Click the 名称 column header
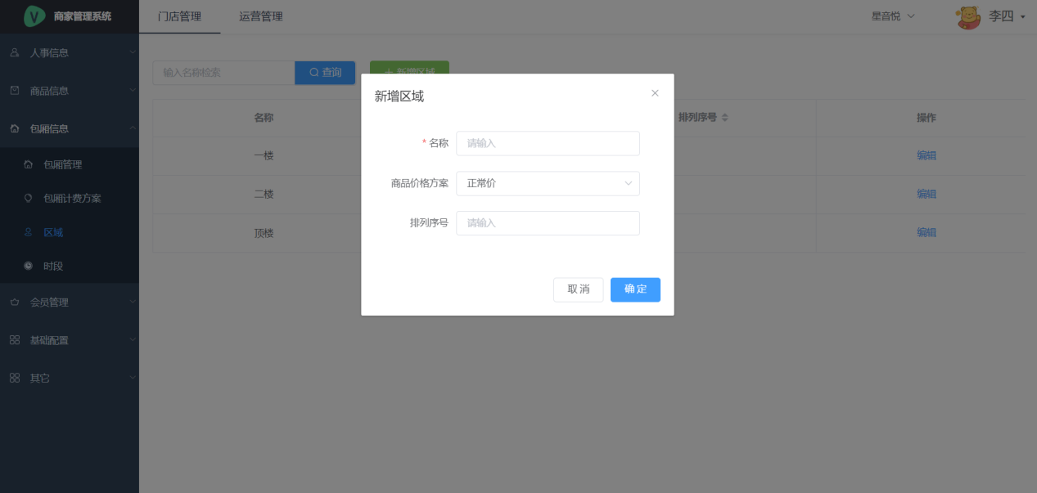This screenshot has width=1037, height=493. 264,118
